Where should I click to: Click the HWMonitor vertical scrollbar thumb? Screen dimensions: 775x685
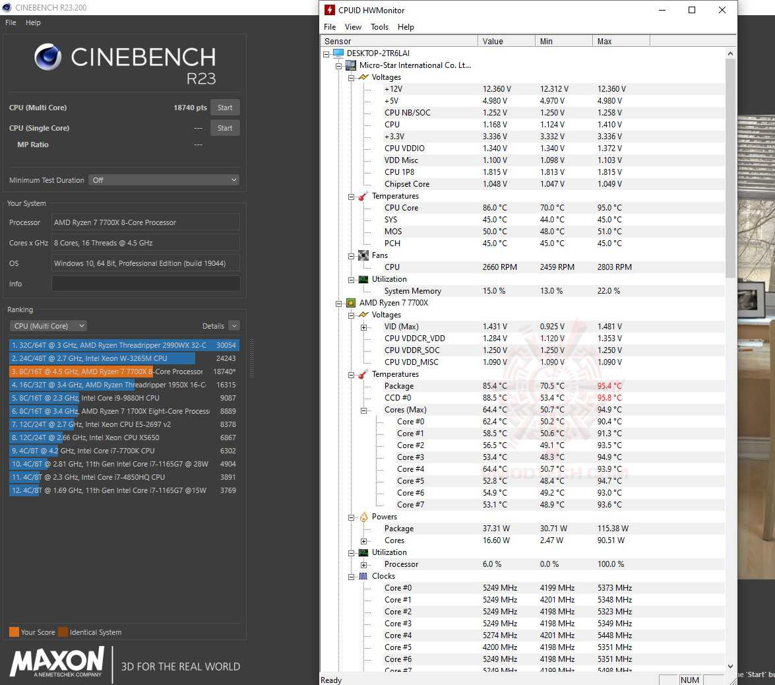click(x=730, y=168)
